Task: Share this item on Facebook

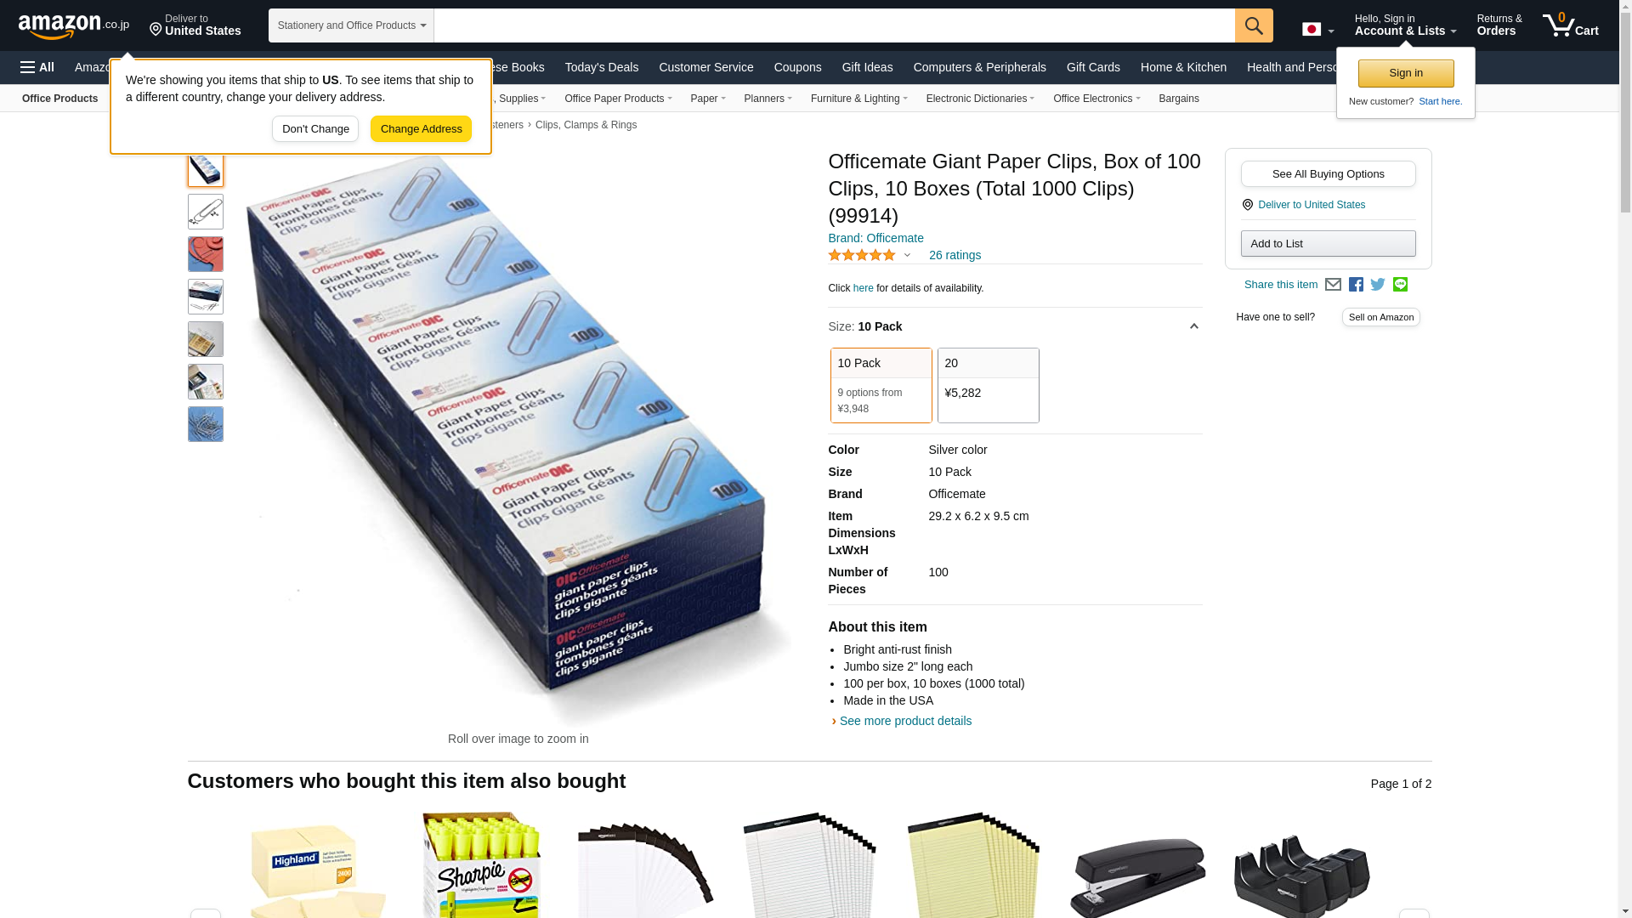Action: point(1356,285)
